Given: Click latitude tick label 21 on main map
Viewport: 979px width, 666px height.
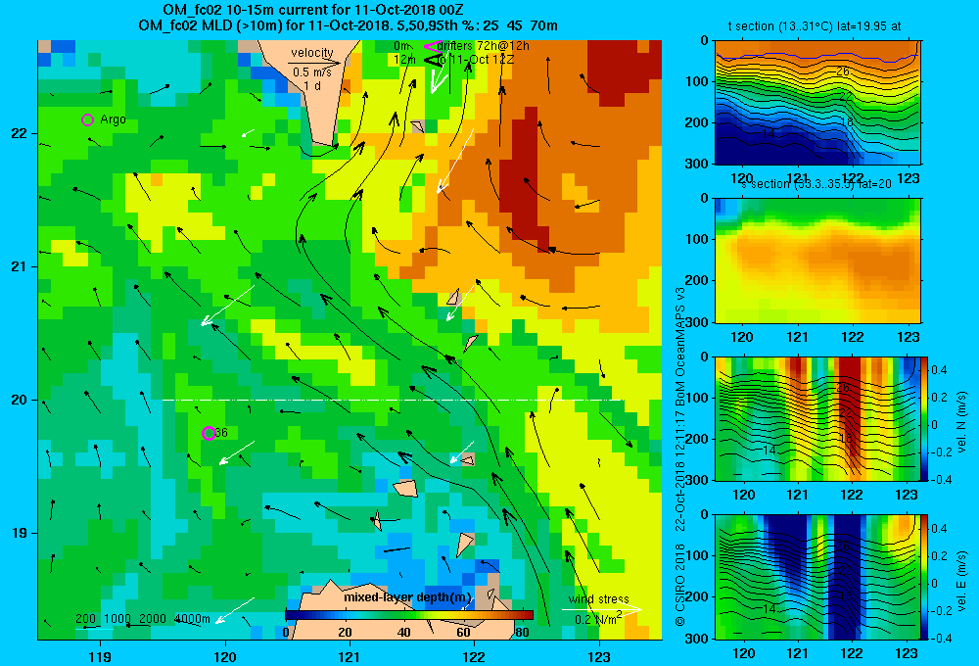Looking at the screenshot, I should (x=20, y=266).
